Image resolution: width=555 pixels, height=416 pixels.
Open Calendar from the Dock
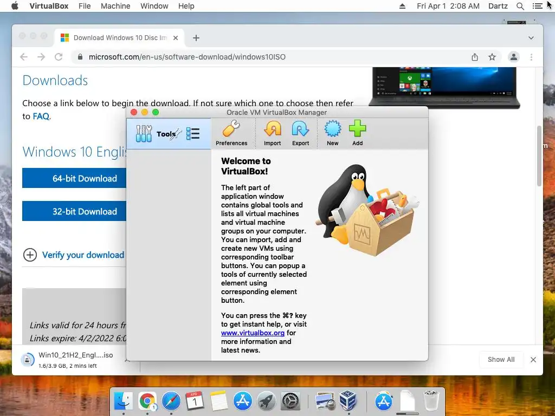click(195, 401)
